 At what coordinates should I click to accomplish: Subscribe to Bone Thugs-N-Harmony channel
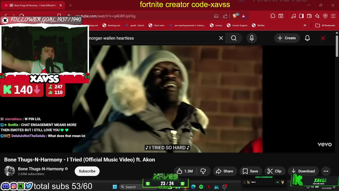[x=87, y=171]
